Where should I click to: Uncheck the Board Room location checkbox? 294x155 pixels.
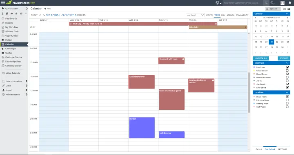pos(287,97)
